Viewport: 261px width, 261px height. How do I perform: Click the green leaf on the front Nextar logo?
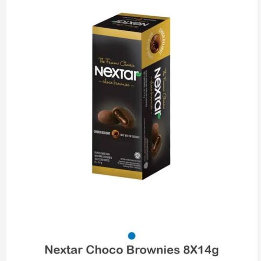tap(139, 75)
